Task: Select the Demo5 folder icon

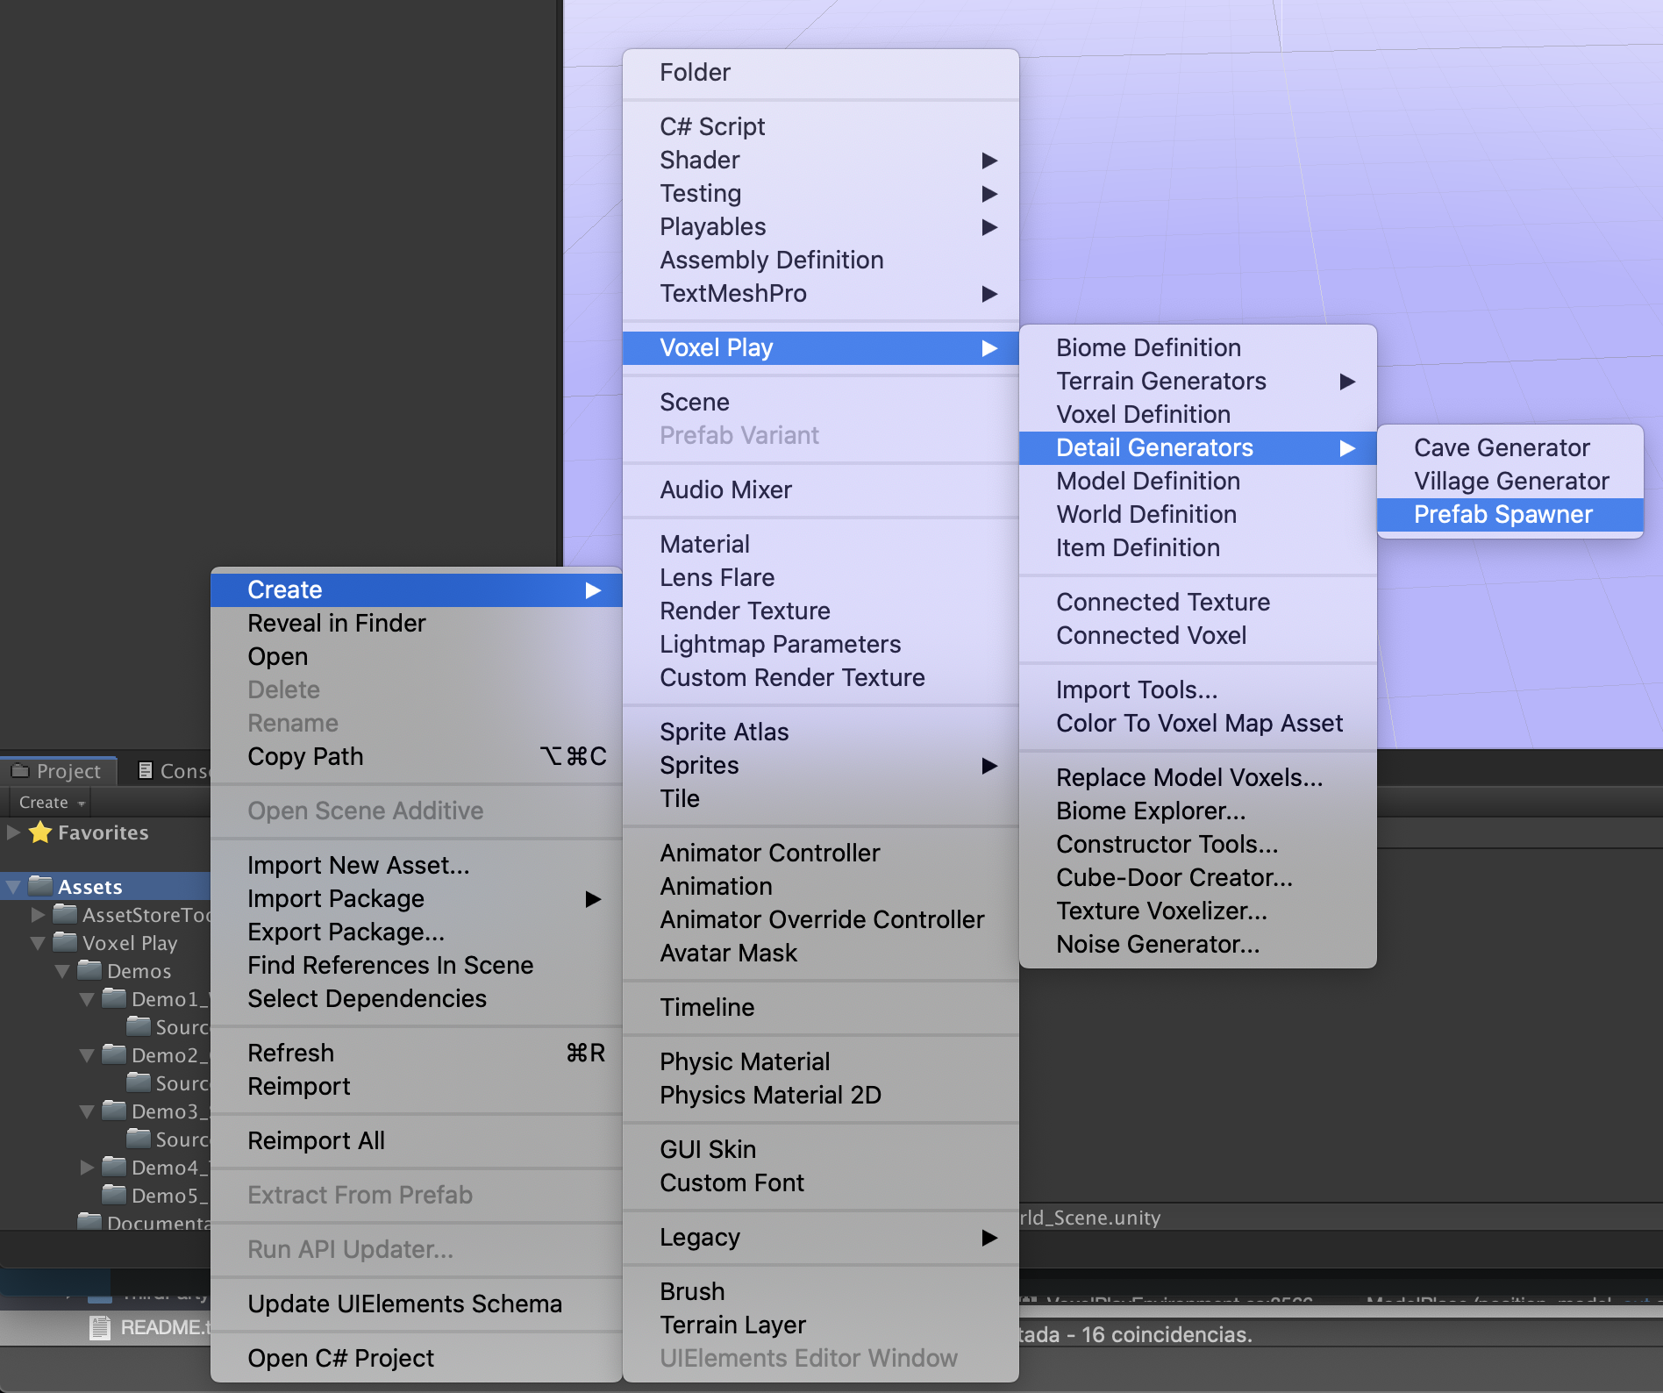Action: point(114,1195)
